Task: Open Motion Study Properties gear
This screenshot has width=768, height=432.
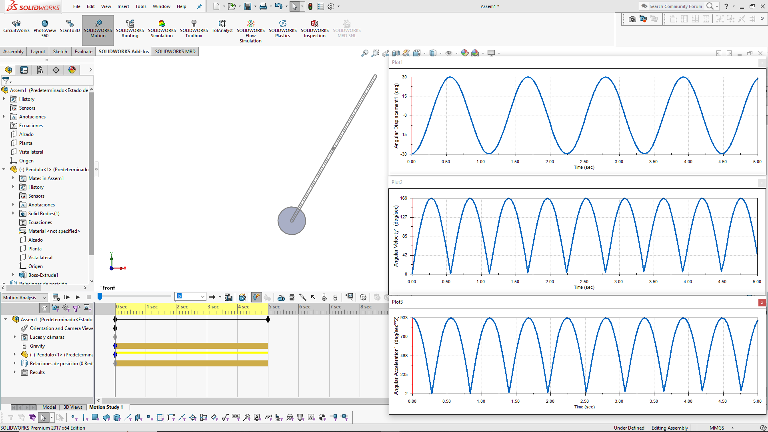Action: coord(363,297)
